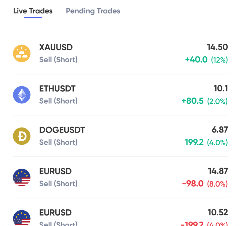Open the XAUUSD trade details
Screen dimensions: 241x226
coord(120,53)
